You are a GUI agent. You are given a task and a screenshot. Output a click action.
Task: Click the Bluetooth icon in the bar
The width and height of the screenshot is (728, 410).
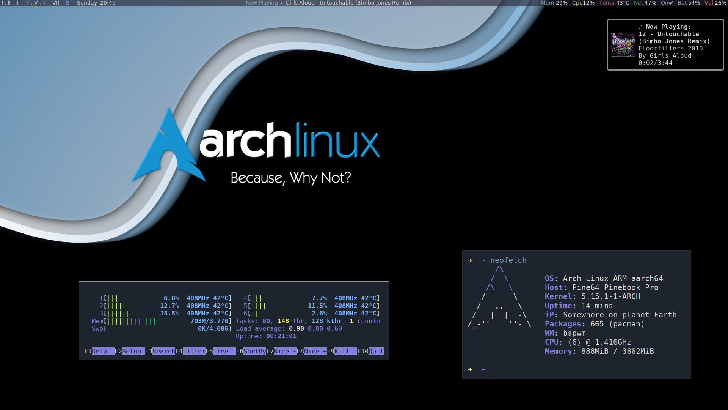coord(67,3)
